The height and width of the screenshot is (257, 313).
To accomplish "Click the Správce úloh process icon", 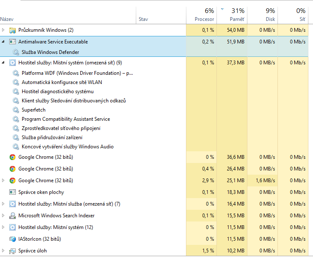I will [13, 251].
